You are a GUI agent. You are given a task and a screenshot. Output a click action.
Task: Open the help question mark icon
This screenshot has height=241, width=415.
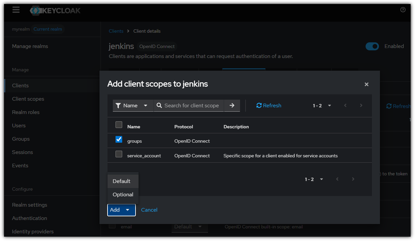(x=403, y=10)
